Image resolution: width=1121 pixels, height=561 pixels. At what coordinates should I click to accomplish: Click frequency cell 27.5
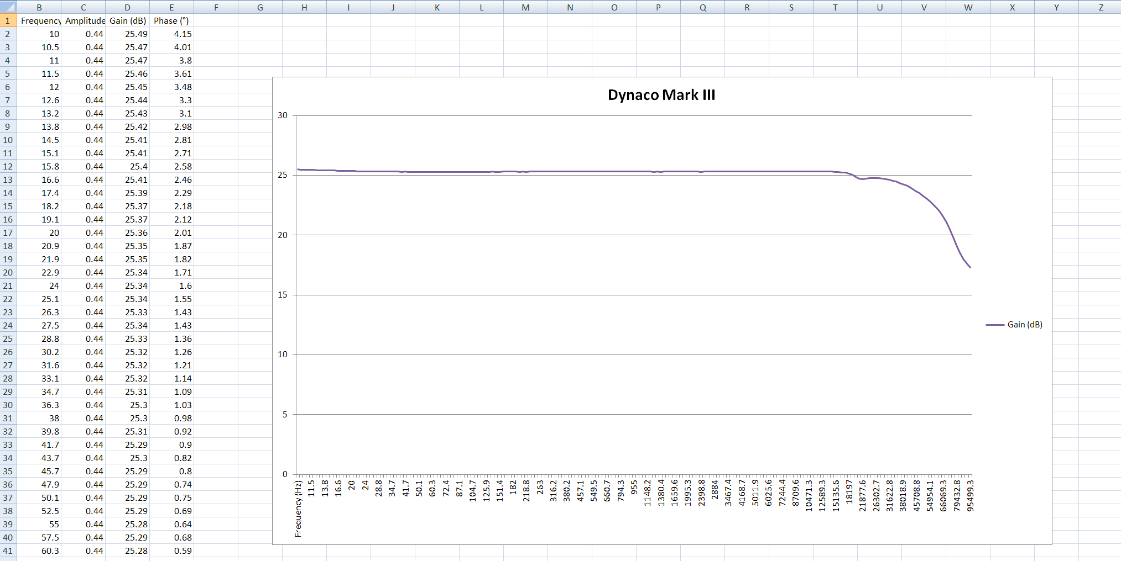pyautogui.click(x=39, y=325)
